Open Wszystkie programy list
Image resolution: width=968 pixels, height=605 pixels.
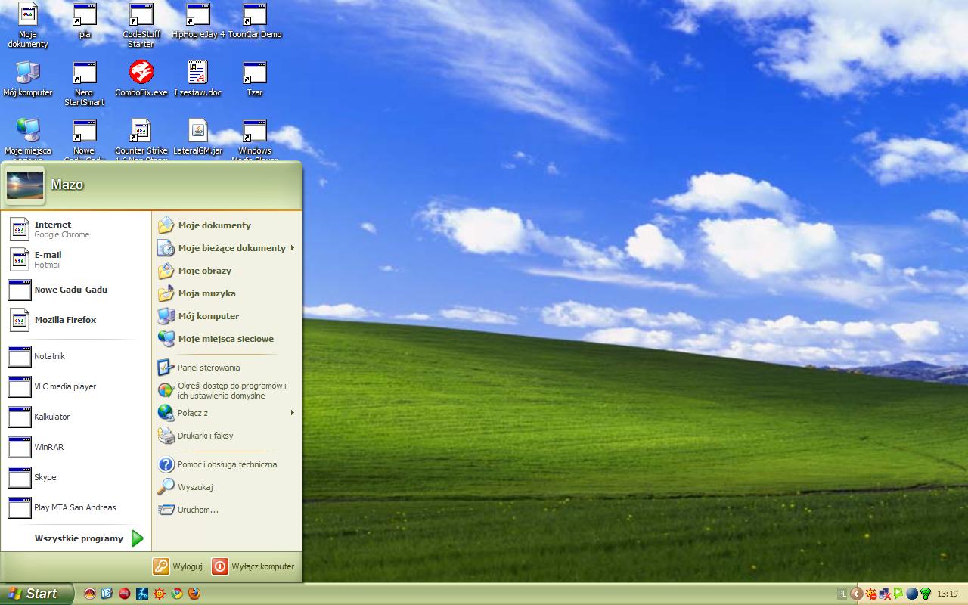[88, 538]
